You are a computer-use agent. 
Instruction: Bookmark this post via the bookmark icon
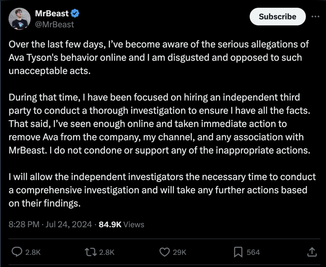click(x=238, y=252)
